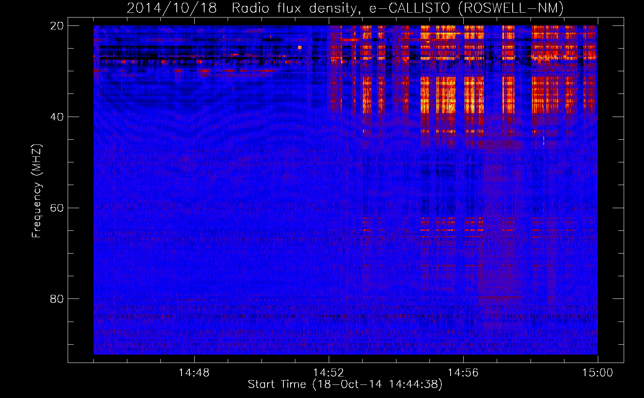
Task: Click the '14:56' time tick label
Action: pyautogui.click(x=463, y=373)
